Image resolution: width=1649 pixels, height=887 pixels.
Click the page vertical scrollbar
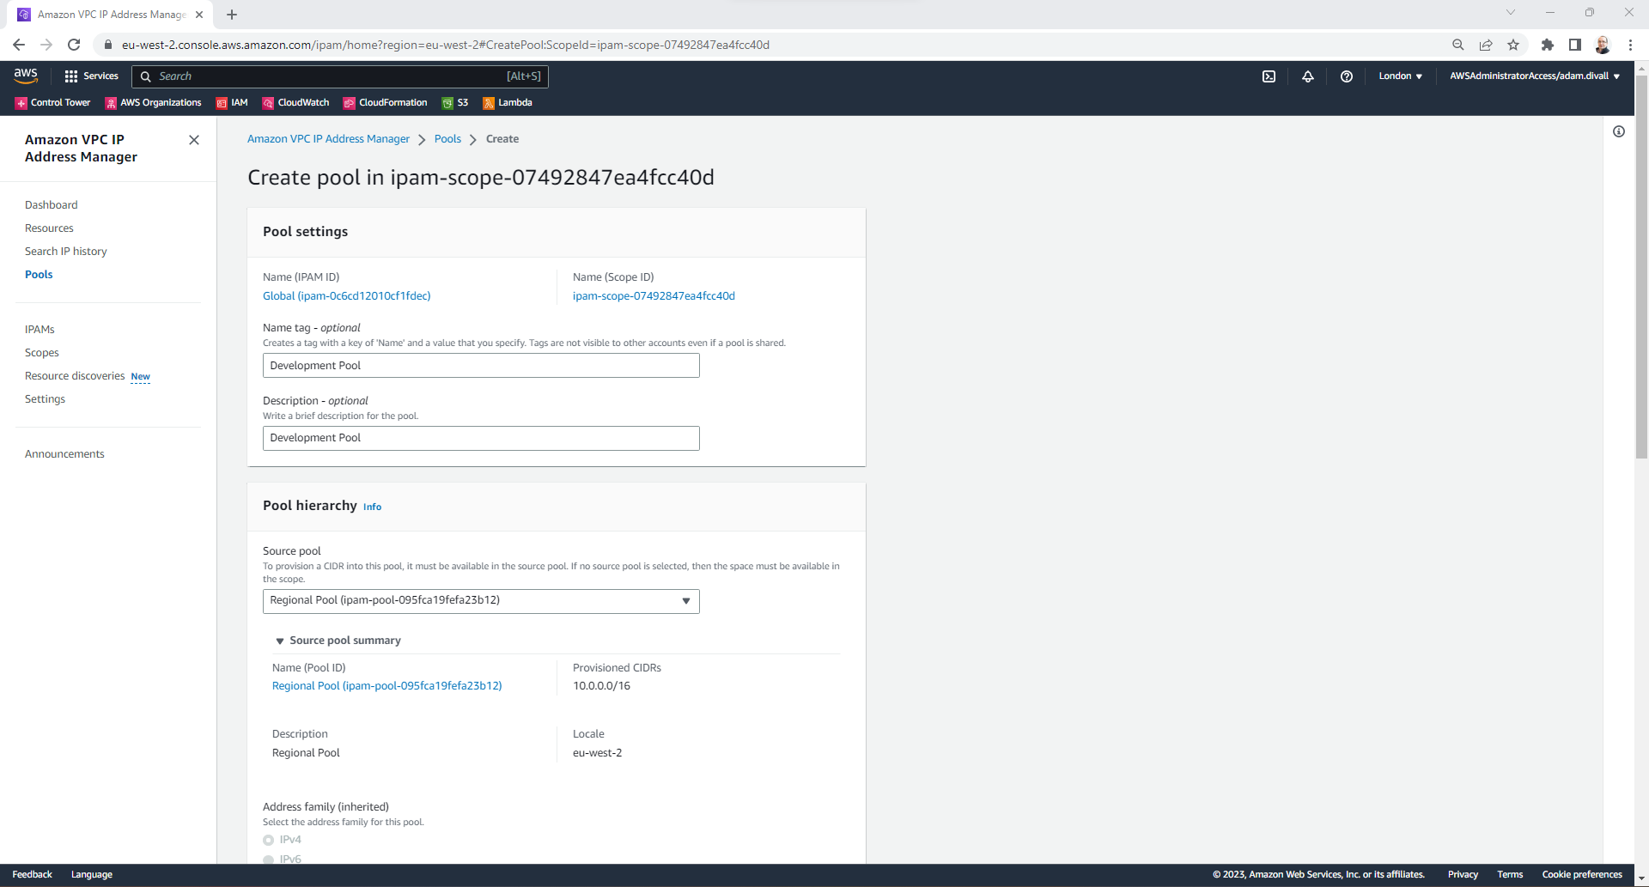(x=1641, y=266)
